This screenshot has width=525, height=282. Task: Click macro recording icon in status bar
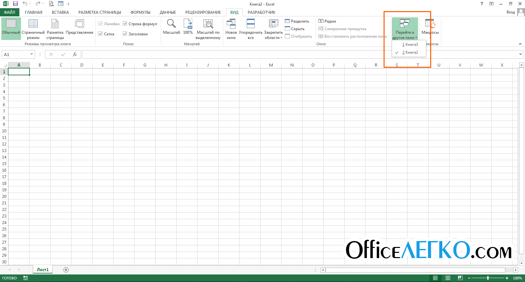[25, 278]
